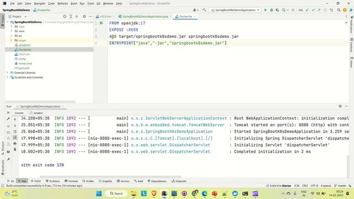The height and width of the screenshot is (199, 354).
Task: Run Dockerfile from gutter double-arrow icon
Action: coord(101,23)
